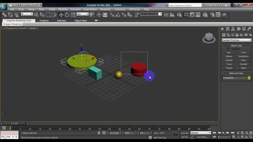Click the Render Production teapot icon
This screenshot has height=142, width=253.
224,15
